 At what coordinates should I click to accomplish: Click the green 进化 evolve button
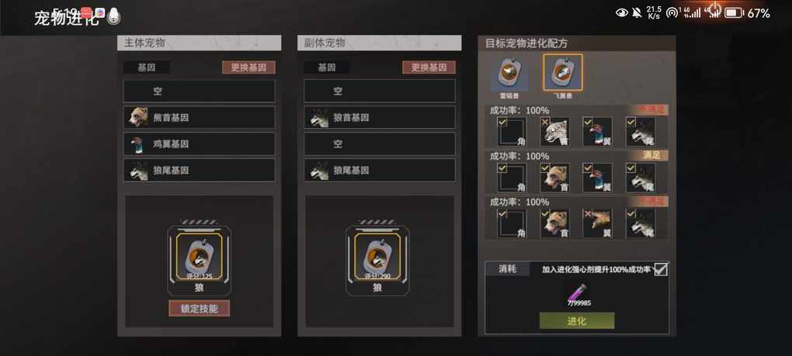577,320
